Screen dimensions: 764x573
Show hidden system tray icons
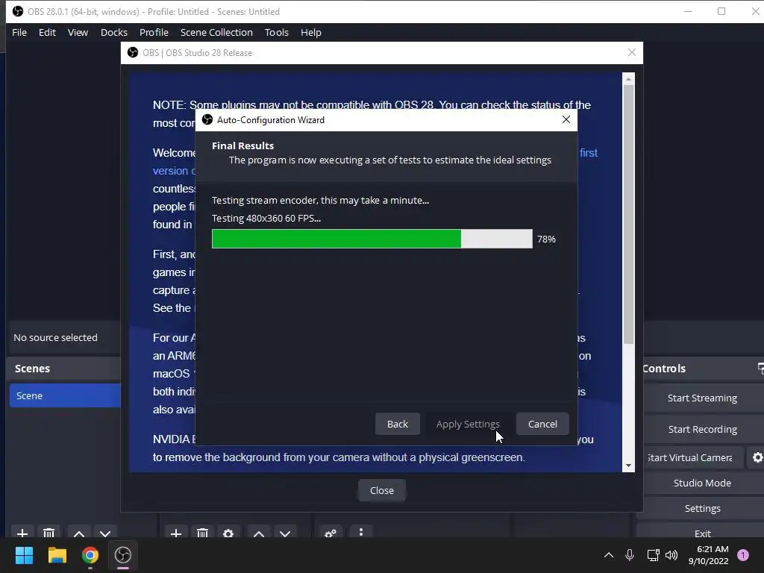click(x=609, y=555)
